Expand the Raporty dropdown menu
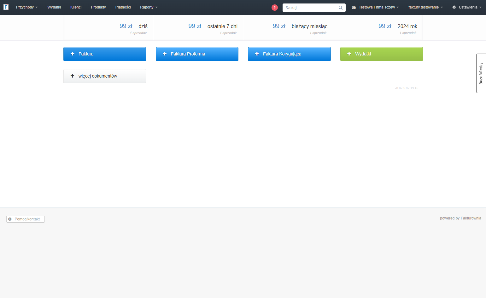The height and width of the screenshot is (298, 486). coord(149,7)
